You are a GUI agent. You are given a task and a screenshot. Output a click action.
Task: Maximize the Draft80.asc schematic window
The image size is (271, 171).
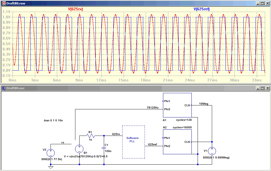point(263,88)
